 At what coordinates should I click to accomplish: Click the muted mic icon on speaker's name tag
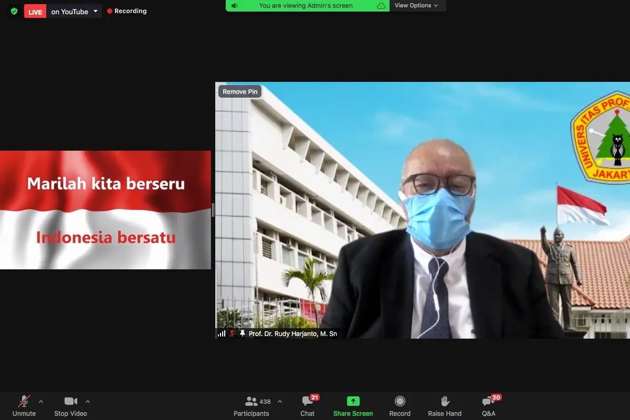tap(232, 333)
